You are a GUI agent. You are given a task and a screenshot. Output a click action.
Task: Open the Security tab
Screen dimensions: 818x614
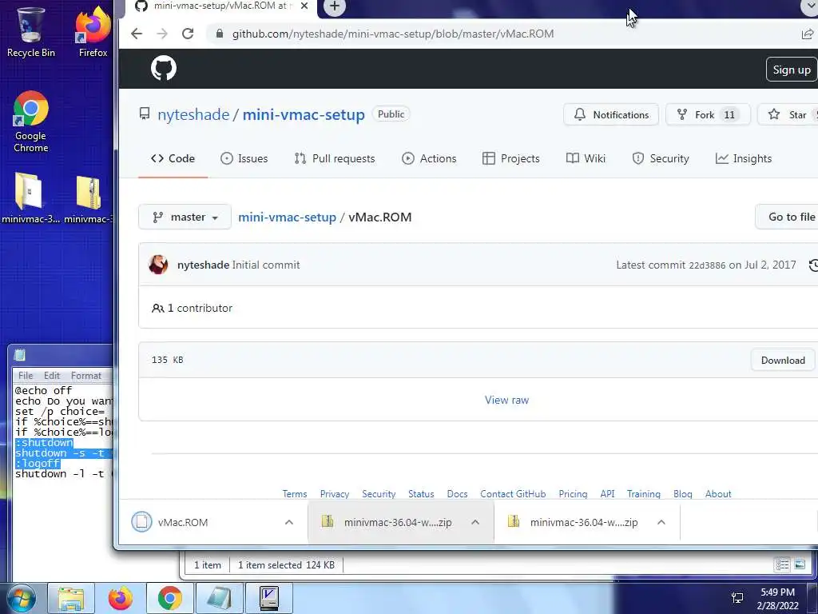click(661, 159)
